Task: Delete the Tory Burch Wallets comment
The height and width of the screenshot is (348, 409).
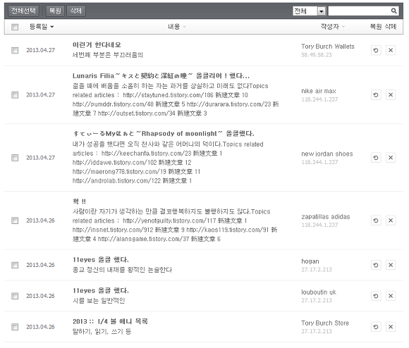Action: pyautogui.click(x=391, y=50)
